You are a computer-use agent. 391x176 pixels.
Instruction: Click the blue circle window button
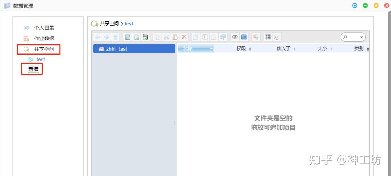pyautogui.click(x=354, y=5)
